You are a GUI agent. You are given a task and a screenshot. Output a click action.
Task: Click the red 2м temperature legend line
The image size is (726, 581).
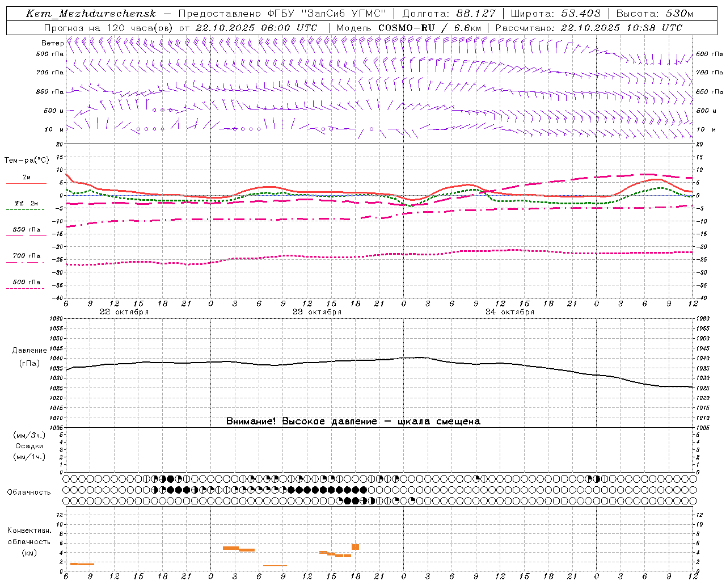coord(26,184)
